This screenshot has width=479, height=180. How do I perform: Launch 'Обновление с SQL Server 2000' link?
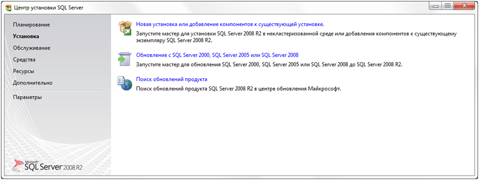pyautogui.click(x=217, y=55)
